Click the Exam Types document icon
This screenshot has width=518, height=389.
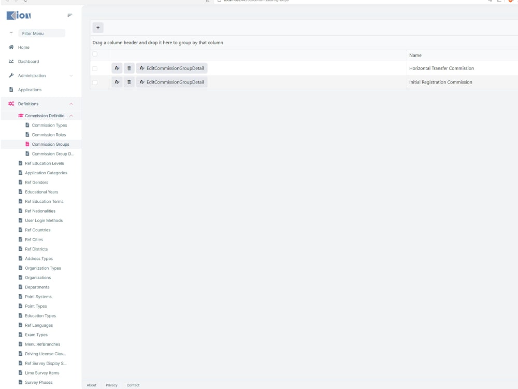click(x=21, y=335)
